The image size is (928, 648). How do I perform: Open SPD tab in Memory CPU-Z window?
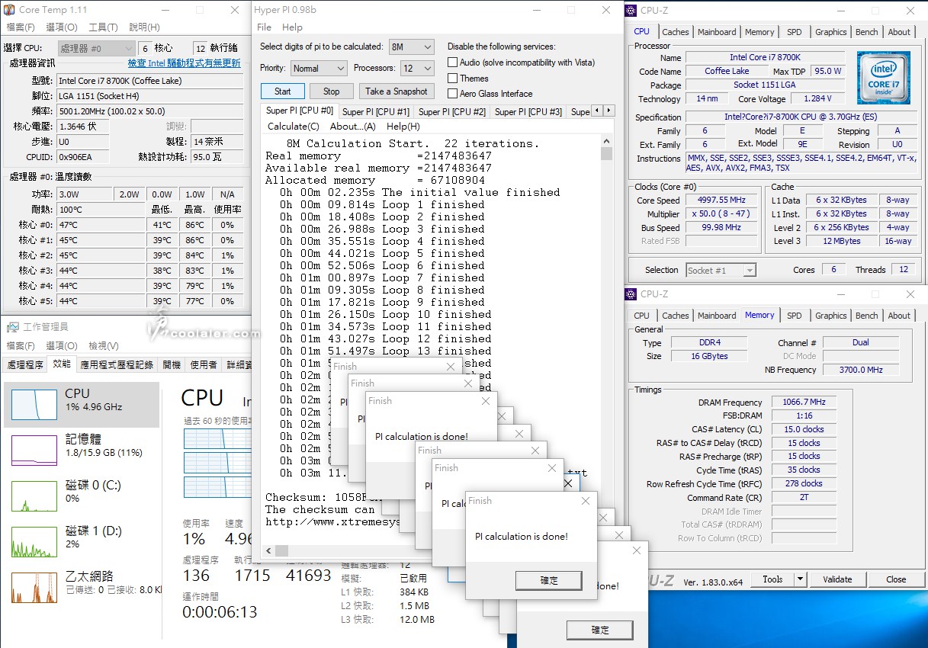795,316
